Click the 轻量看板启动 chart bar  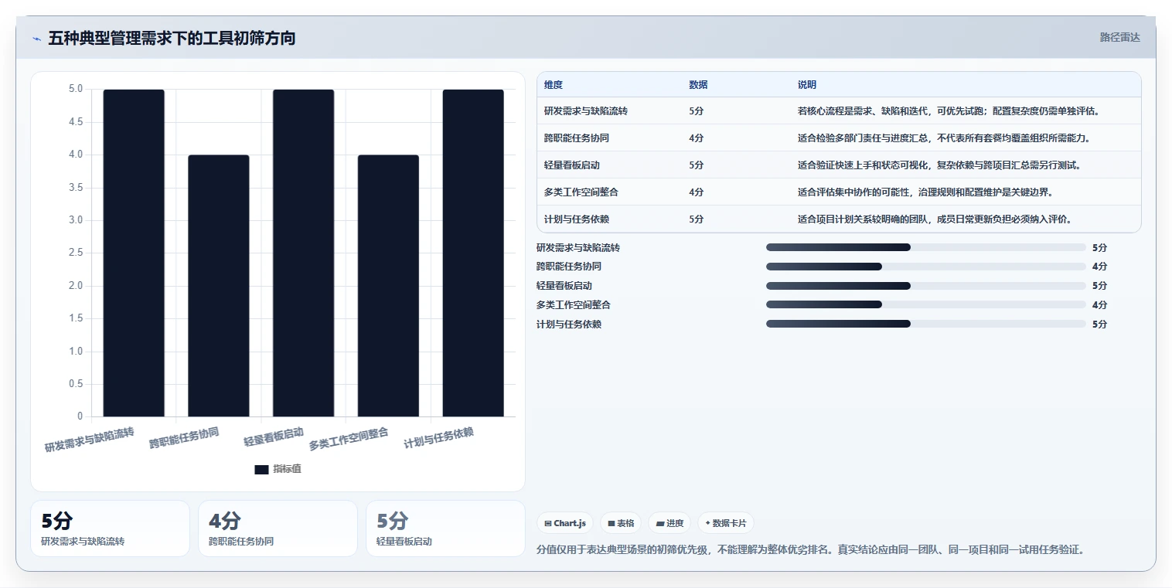pyautogui.click(x=304, y=253)
